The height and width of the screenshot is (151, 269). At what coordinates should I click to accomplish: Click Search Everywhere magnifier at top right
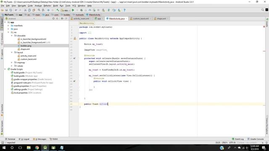263,10
